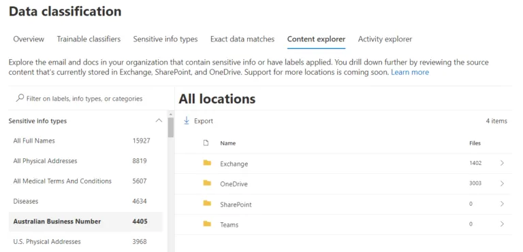Select All Medical Terms And Conditions
Image resolution: width=523 pixels, height=252 pixels.
(x=63, y=181)
